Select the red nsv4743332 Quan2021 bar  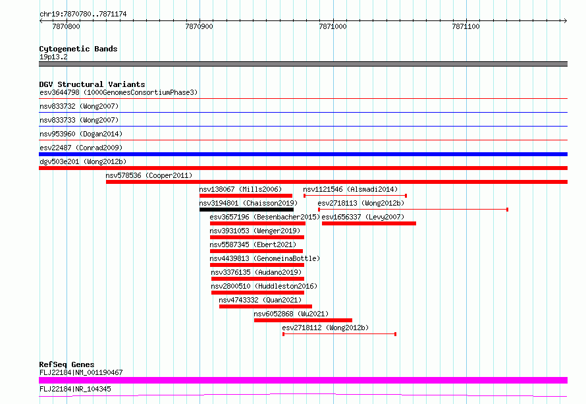[x=266, y=306]
